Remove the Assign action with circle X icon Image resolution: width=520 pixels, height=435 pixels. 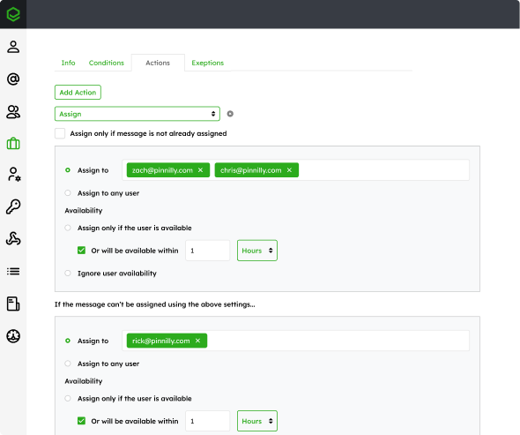[x=230, y=114]
